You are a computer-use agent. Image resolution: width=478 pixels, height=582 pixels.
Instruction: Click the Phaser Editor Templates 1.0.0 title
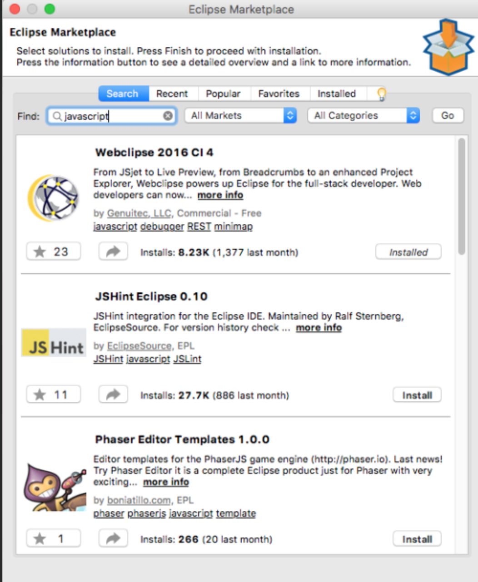tap(182, 440)
